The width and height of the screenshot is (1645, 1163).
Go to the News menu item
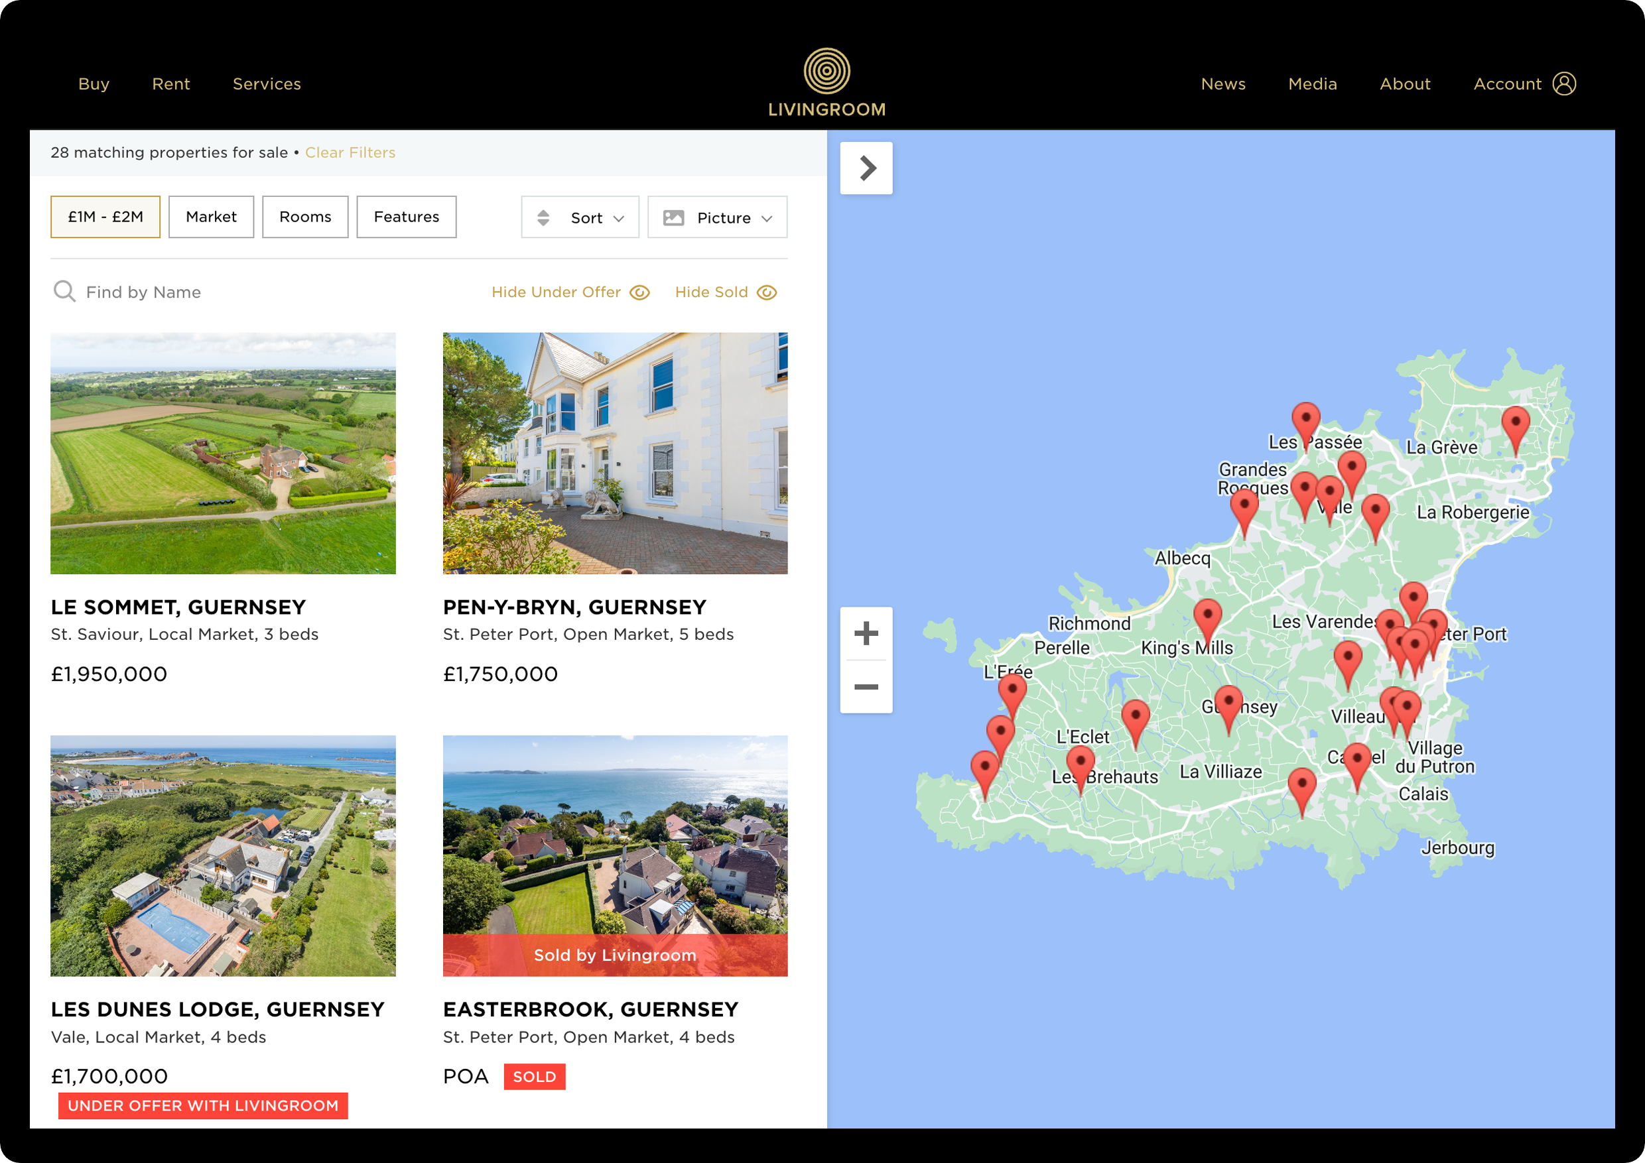point(1222,84)
